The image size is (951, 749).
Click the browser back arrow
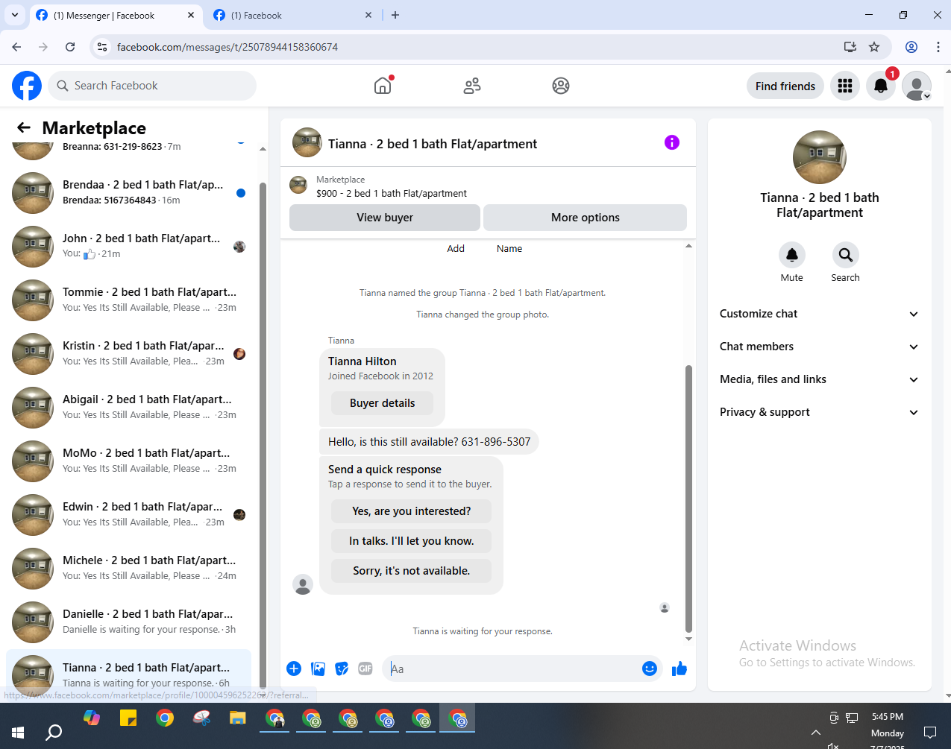pos(16,47)
